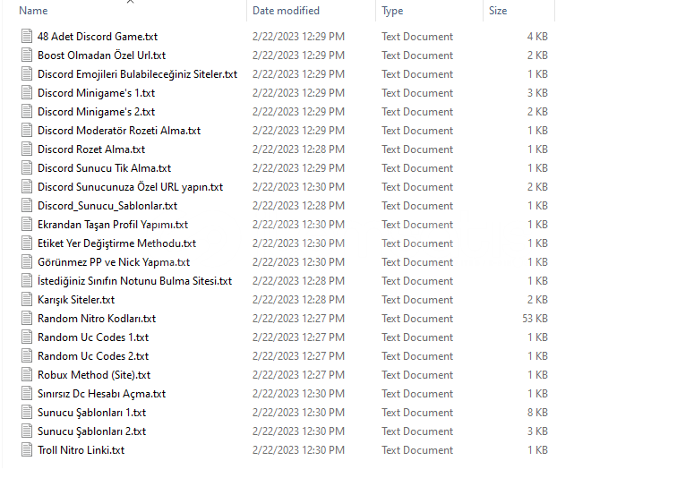Click the Discord Sunucu Tik Alma.txt icon

click(x=27, y=168)
